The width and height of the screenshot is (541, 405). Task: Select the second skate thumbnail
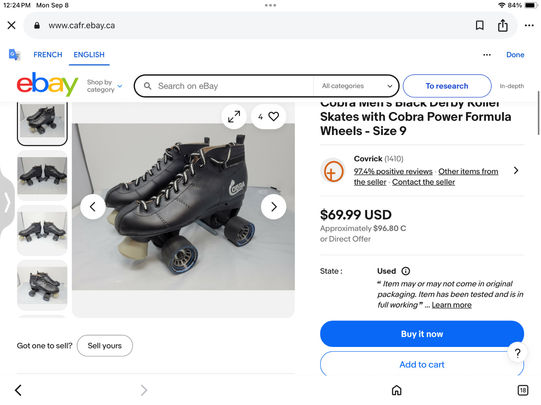(x=42, y=175)
